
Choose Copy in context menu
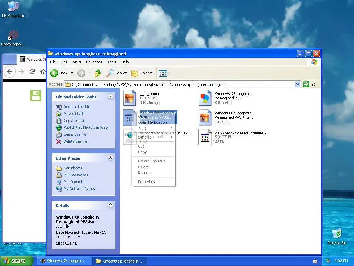[x=153, y=152]
